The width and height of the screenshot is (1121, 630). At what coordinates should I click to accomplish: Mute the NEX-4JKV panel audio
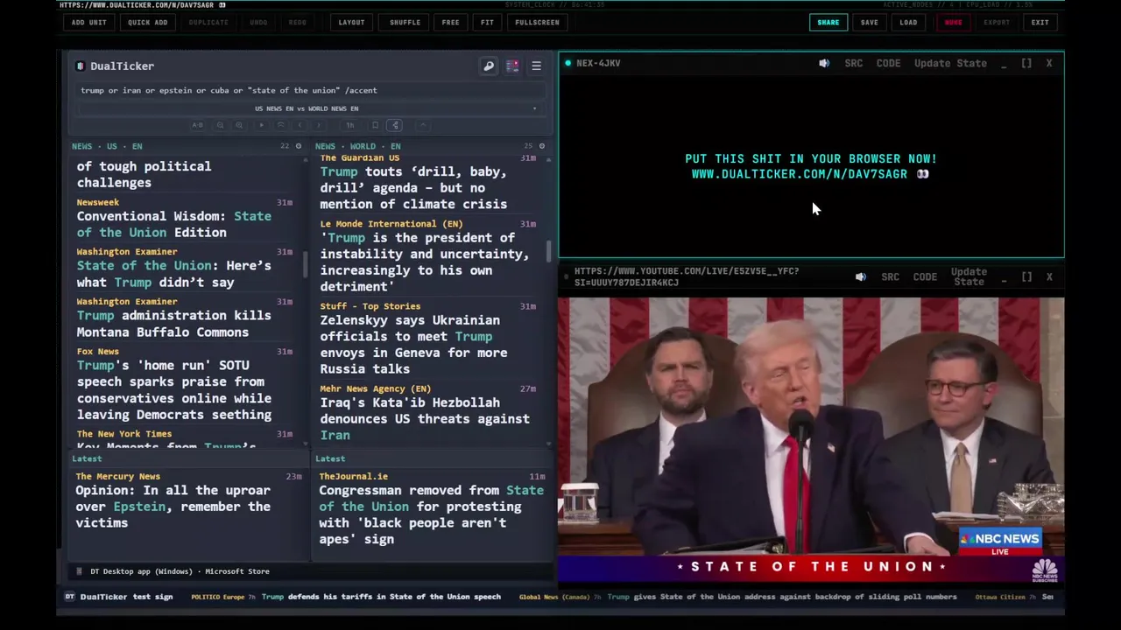(x=824, y=63)
